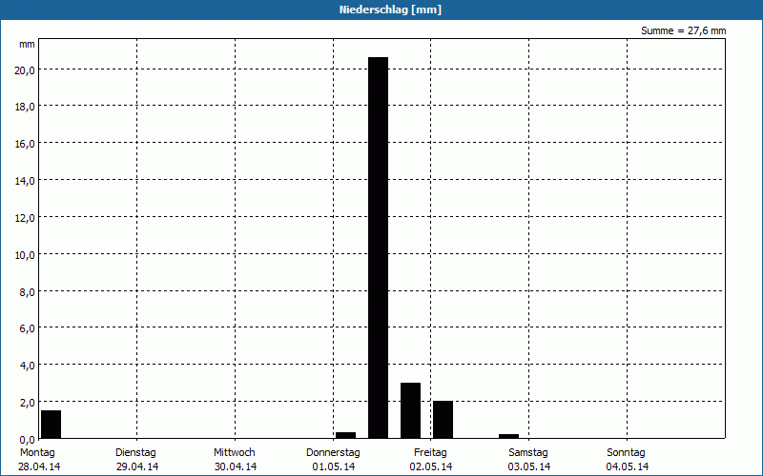The image size is (763, 476).
Task: Click the 10,0 y-axis value
Action: [x=25, y=255]
